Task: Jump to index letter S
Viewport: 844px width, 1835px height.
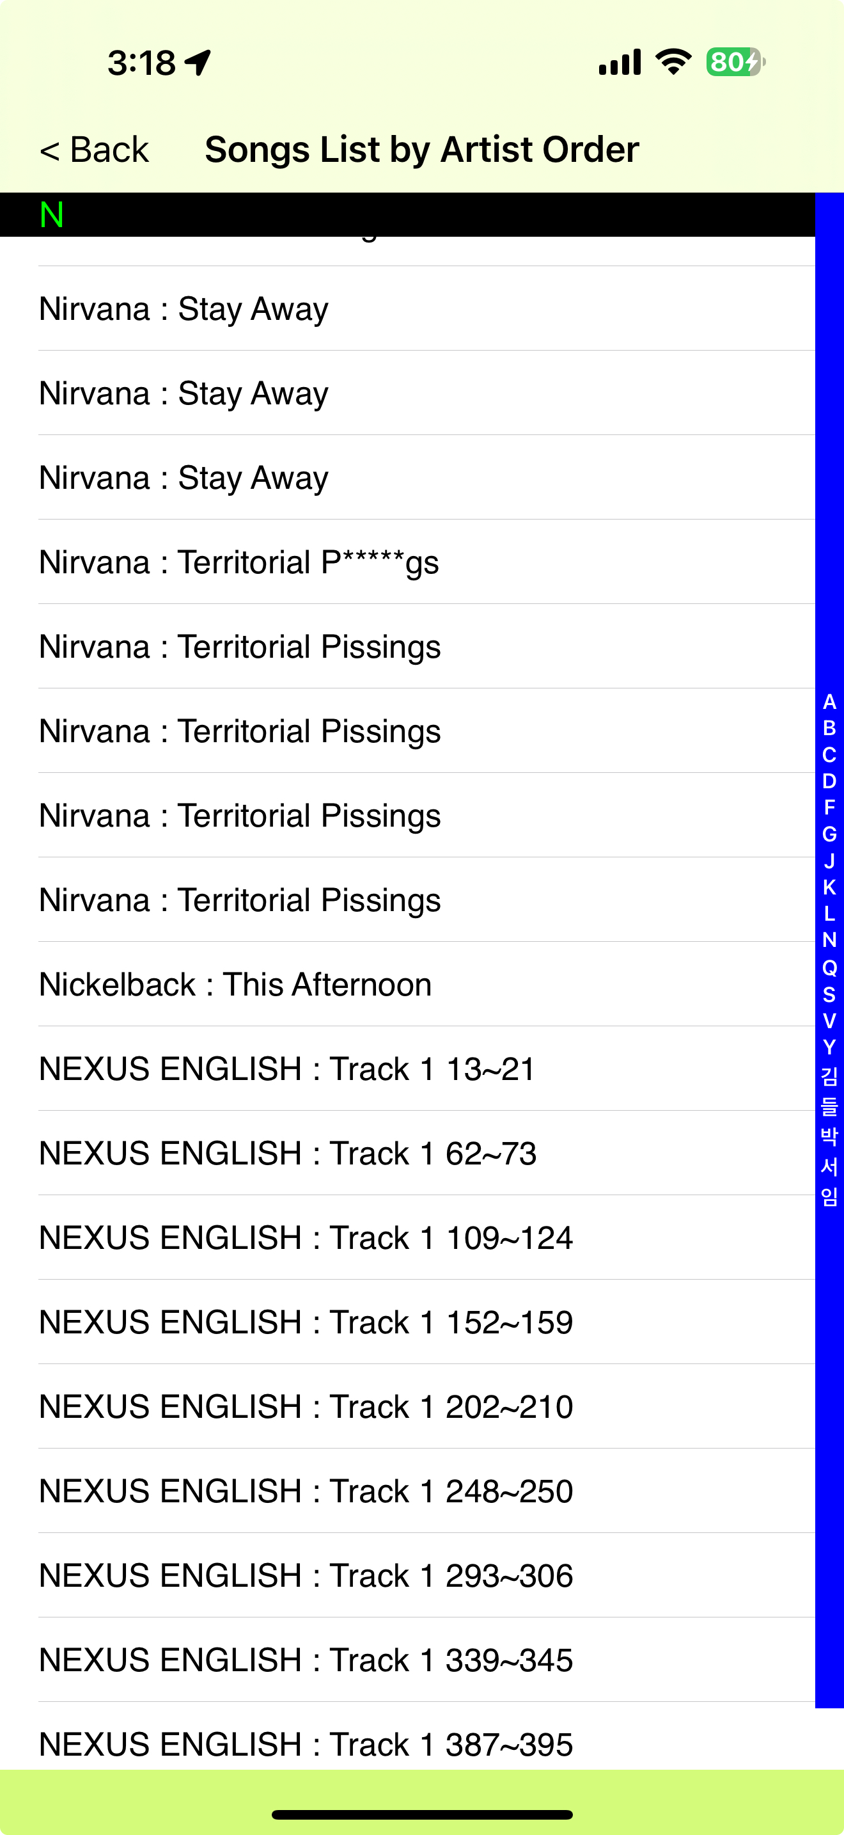Action: [829, 994]
